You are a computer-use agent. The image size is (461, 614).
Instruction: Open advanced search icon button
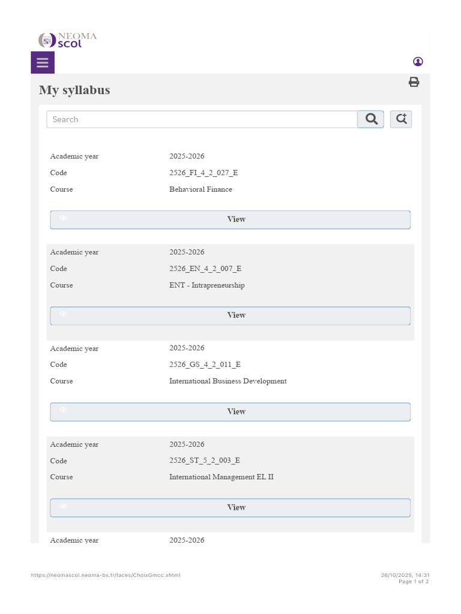(x=400, y=119)
